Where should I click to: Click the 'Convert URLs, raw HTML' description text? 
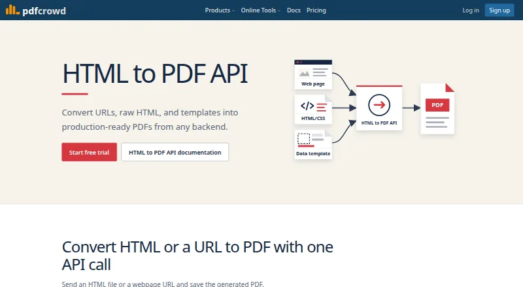[x=150, y=119]
